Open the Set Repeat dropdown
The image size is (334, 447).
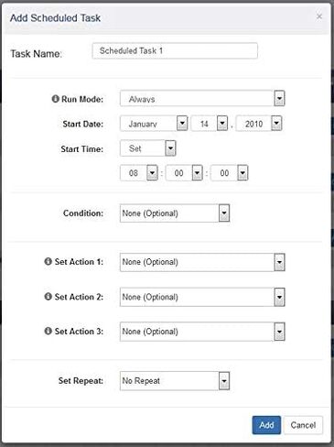coord(175,381)
